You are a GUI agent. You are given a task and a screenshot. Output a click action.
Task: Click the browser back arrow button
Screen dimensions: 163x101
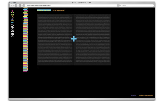[11, 6]
